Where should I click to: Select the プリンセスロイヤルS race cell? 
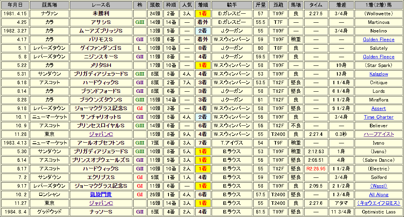pyautogui.click(x=101, y=126)
